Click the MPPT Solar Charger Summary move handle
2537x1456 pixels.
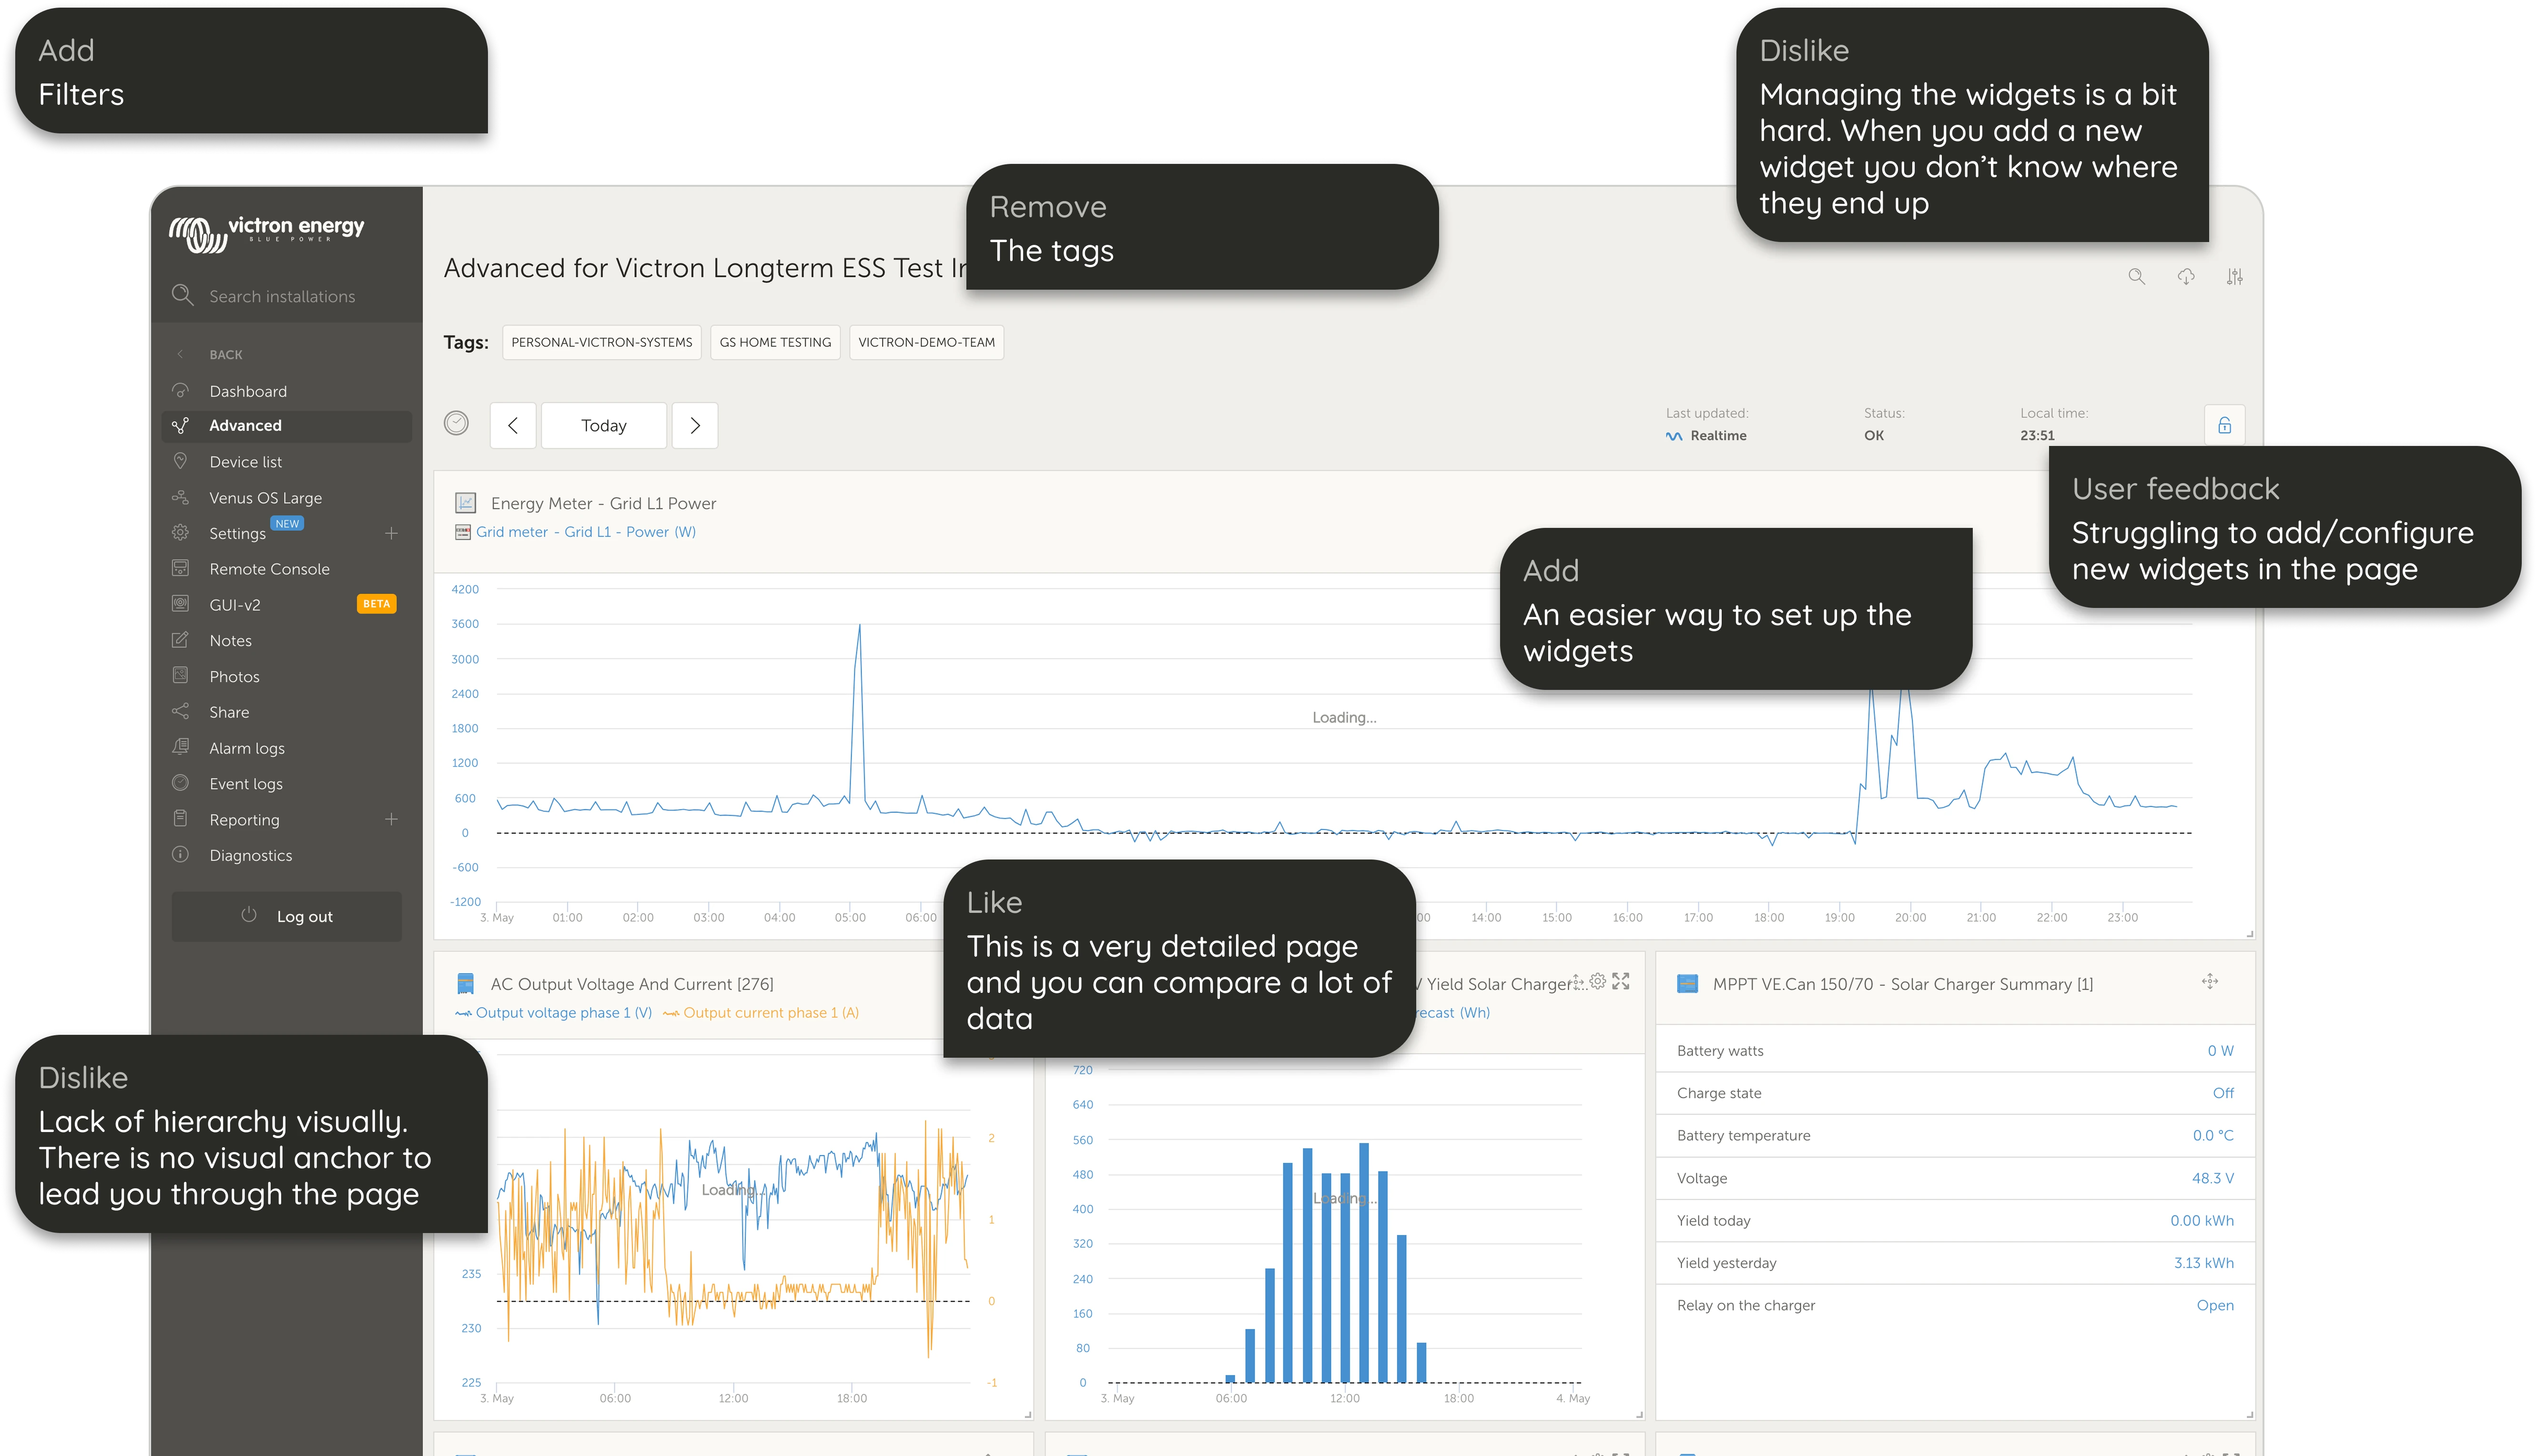[2210, 982]
